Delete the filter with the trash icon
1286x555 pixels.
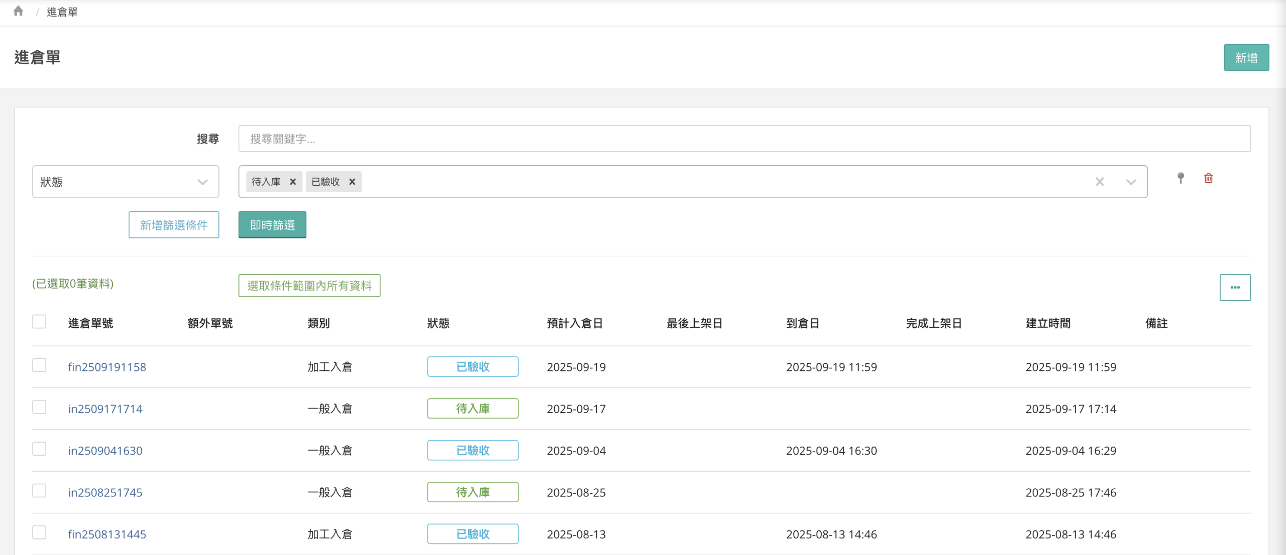[1209, 178]
